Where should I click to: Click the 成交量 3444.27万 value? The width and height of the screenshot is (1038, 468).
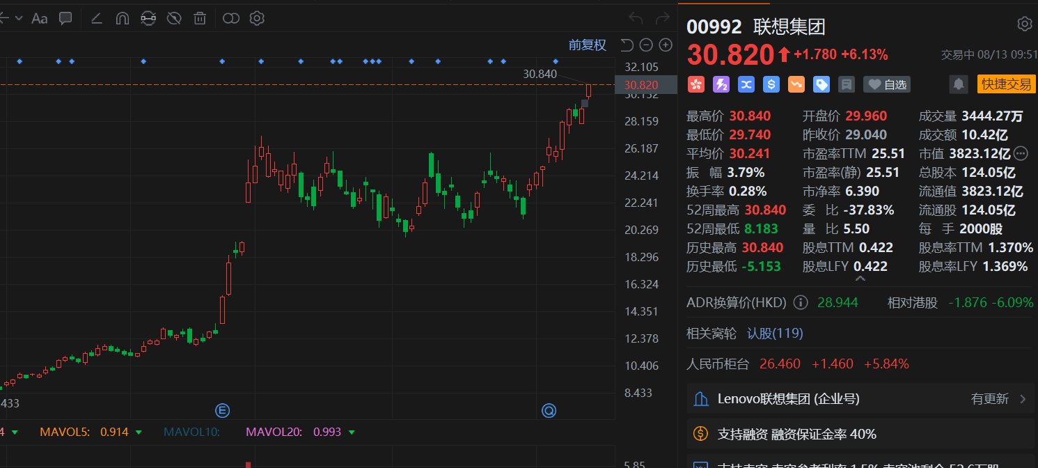click(992, 116)
